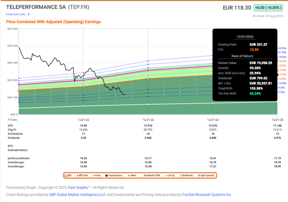Click the dividend estimate 4.40E
This screenshot has height=202, width=288.
click(x=213, y=138)
